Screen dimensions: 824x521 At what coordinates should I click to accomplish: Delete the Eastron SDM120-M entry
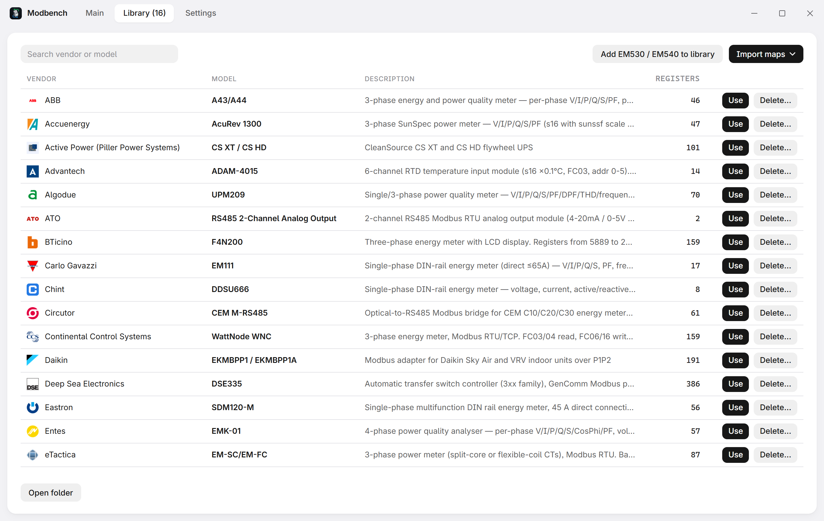pos(776,407)
